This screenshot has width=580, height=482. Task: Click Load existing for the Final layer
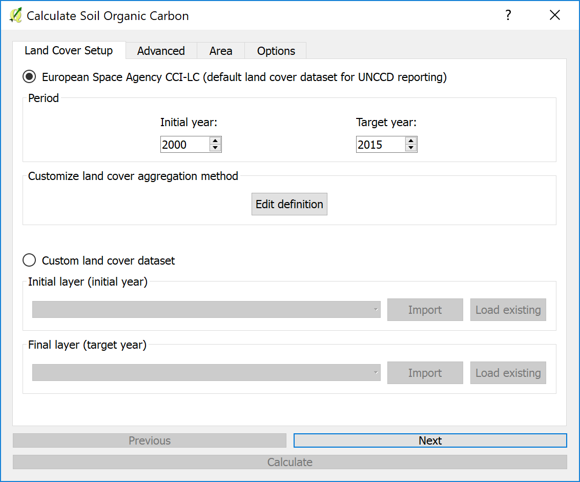coord(508,373)
